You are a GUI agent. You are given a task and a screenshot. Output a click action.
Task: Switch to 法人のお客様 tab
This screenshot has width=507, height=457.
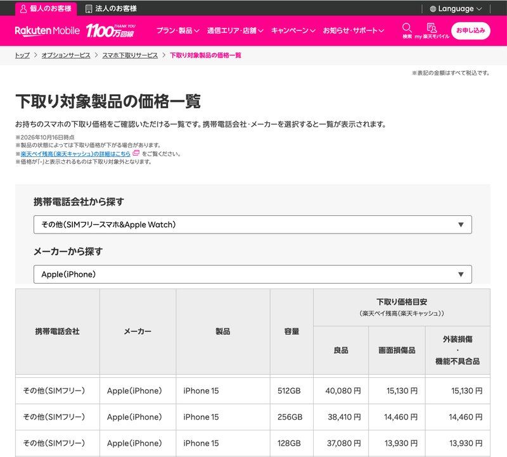pos(111,9)
